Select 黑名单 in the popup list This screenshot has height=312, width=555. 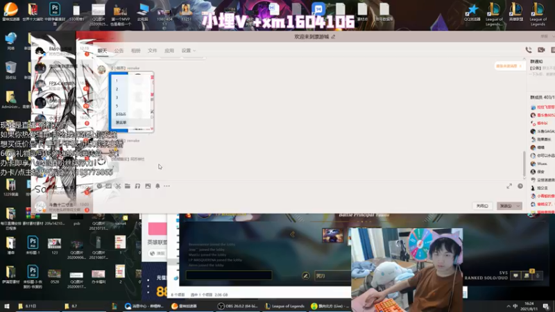[x=129, y=123]
